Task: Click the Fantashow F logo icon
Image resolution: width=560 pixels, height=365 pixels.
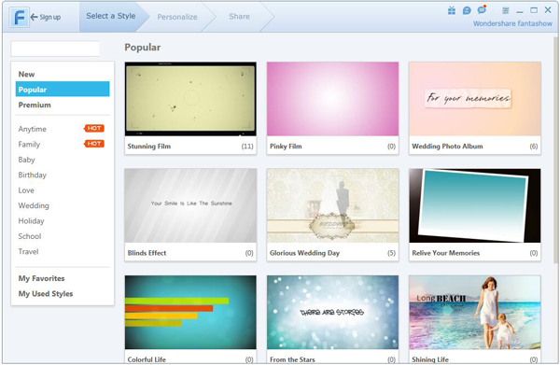Action: click(x=19, y=17)
